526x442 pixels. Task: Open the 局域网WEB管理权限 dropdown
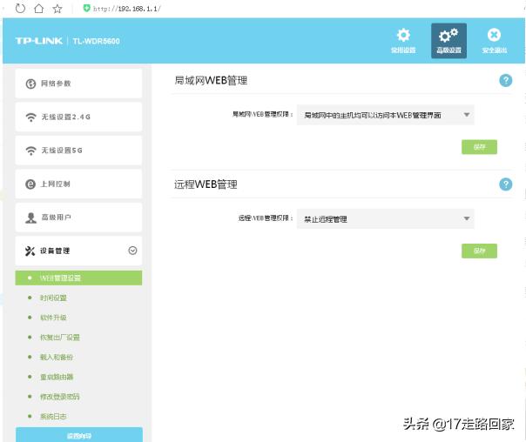[x=385, y=114]
